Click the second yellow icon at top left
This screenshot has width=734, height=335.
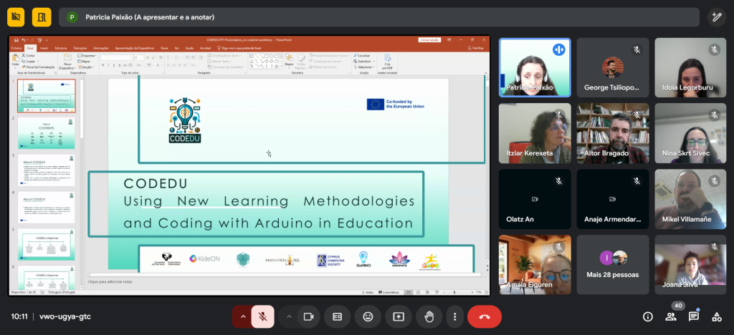(42, 17)
